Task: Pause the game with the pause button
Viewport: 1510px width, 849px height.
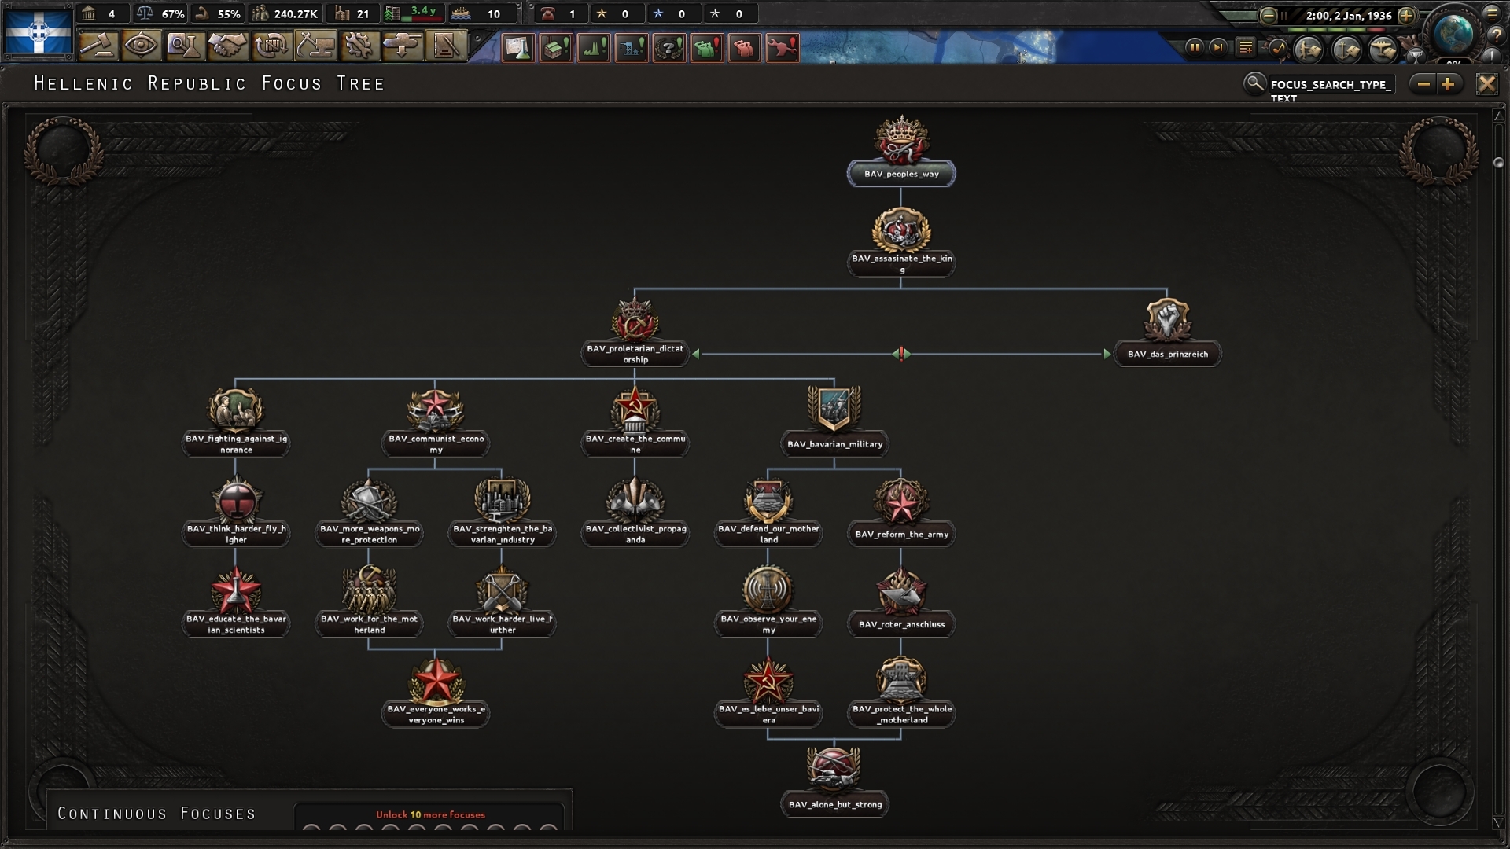Action: (1194, 47)
